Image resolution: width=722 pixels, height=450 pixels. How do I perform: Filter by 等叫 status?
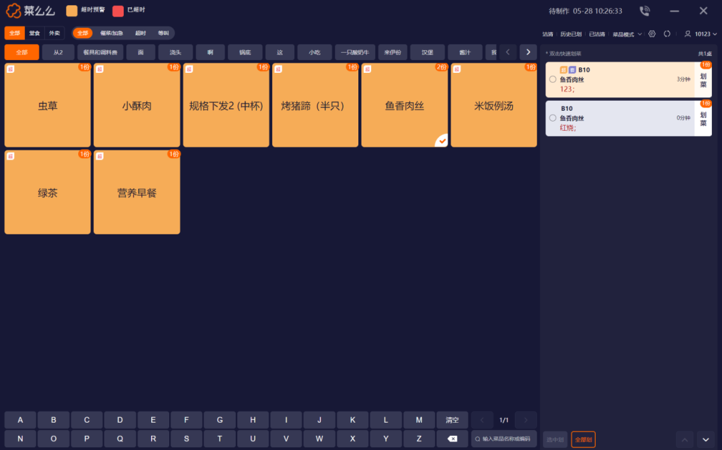[x=164, y=33]
